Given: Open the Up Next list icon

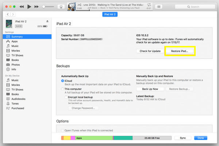Looking at the screenshot, I should 159,7.
